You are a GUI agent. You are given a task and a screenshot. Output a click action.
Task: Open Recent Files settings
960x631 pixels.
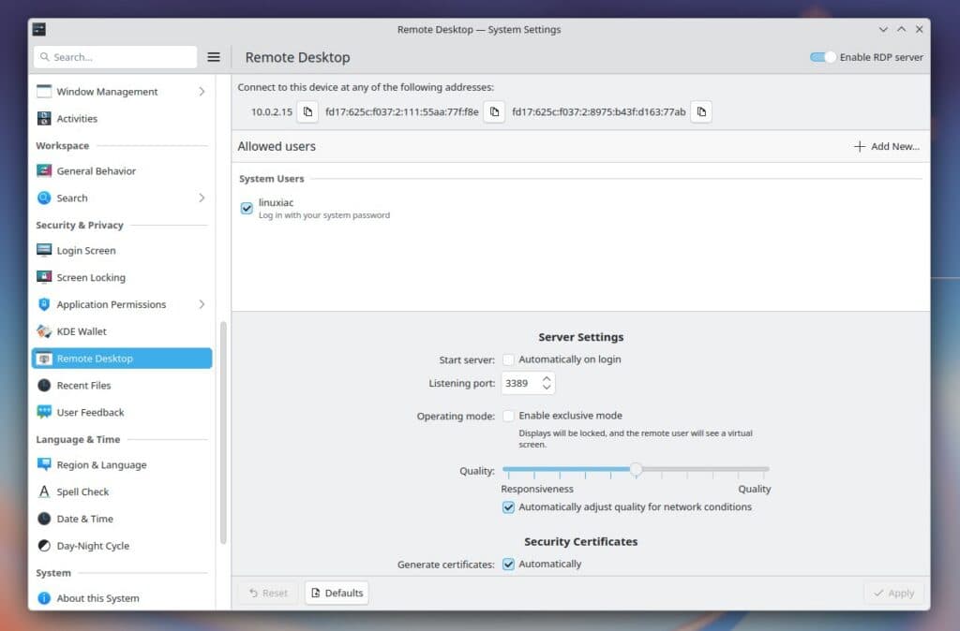coord(122,385)
